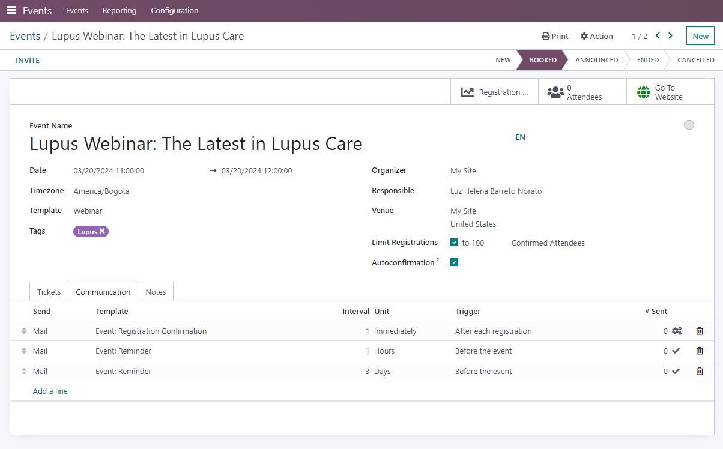Uncheck the Limit Registrations checkbox
This screenshot has height=449, width=723.
pyautogui.click(x=455, y=243)
